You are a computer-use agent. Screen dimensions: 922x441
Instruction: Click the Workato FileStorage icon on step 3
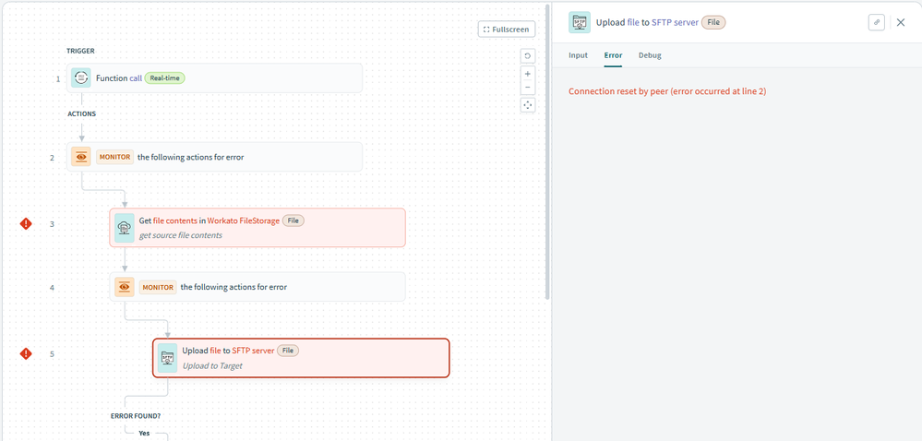[x=124, y=227]
